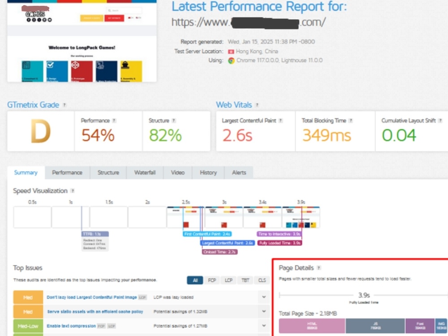Viewport: 448px width, 336px height.
Task: Open the Waterfall tab
Action: pos(145,172)
